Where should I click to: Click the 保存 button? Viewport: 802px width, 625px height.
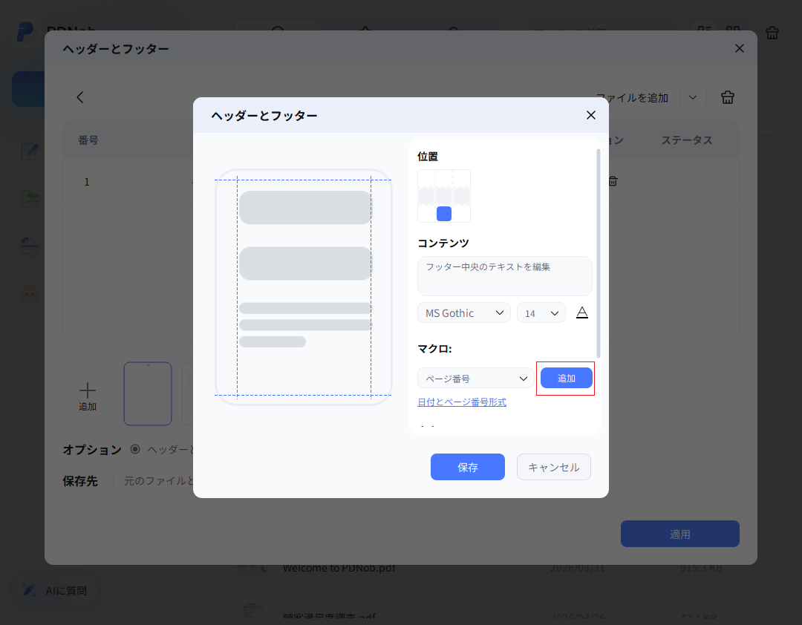click(467, 467)
